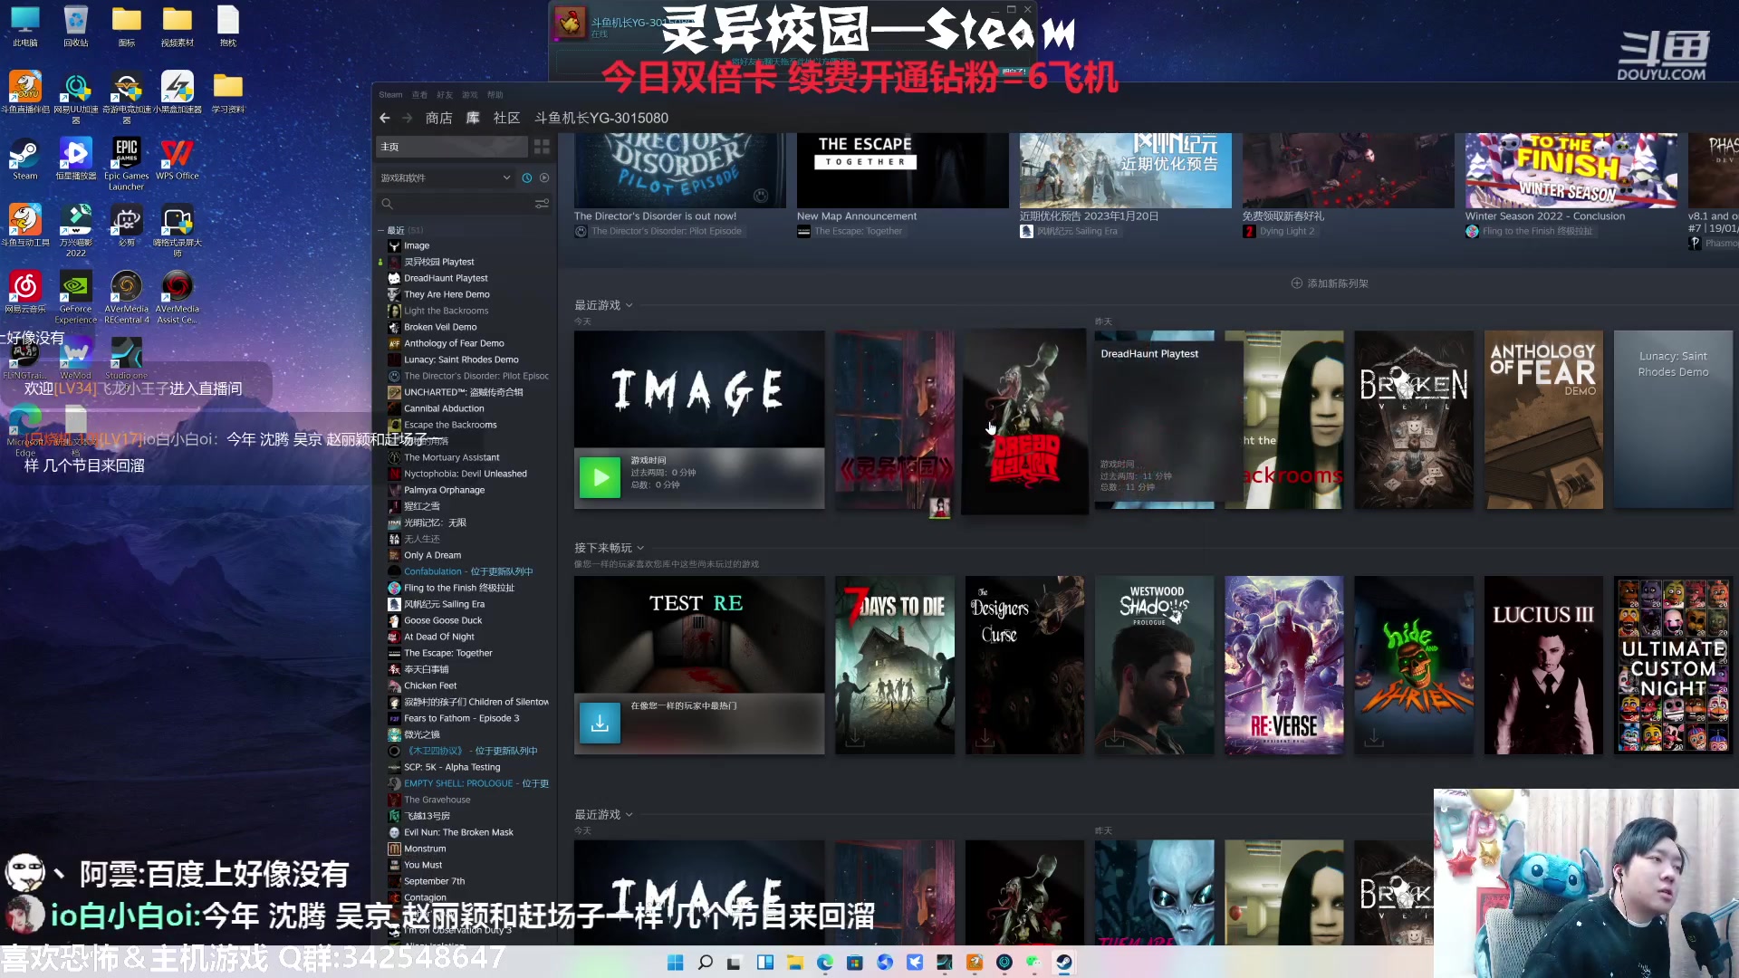
Task: Switch to the 商店 tab
Action: tap(438, 118)
